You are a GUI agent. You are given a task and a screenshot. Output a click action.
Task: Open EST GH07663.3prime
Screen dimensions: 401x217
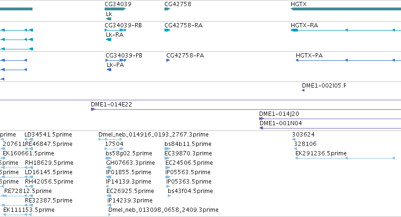tap(131, 163)
